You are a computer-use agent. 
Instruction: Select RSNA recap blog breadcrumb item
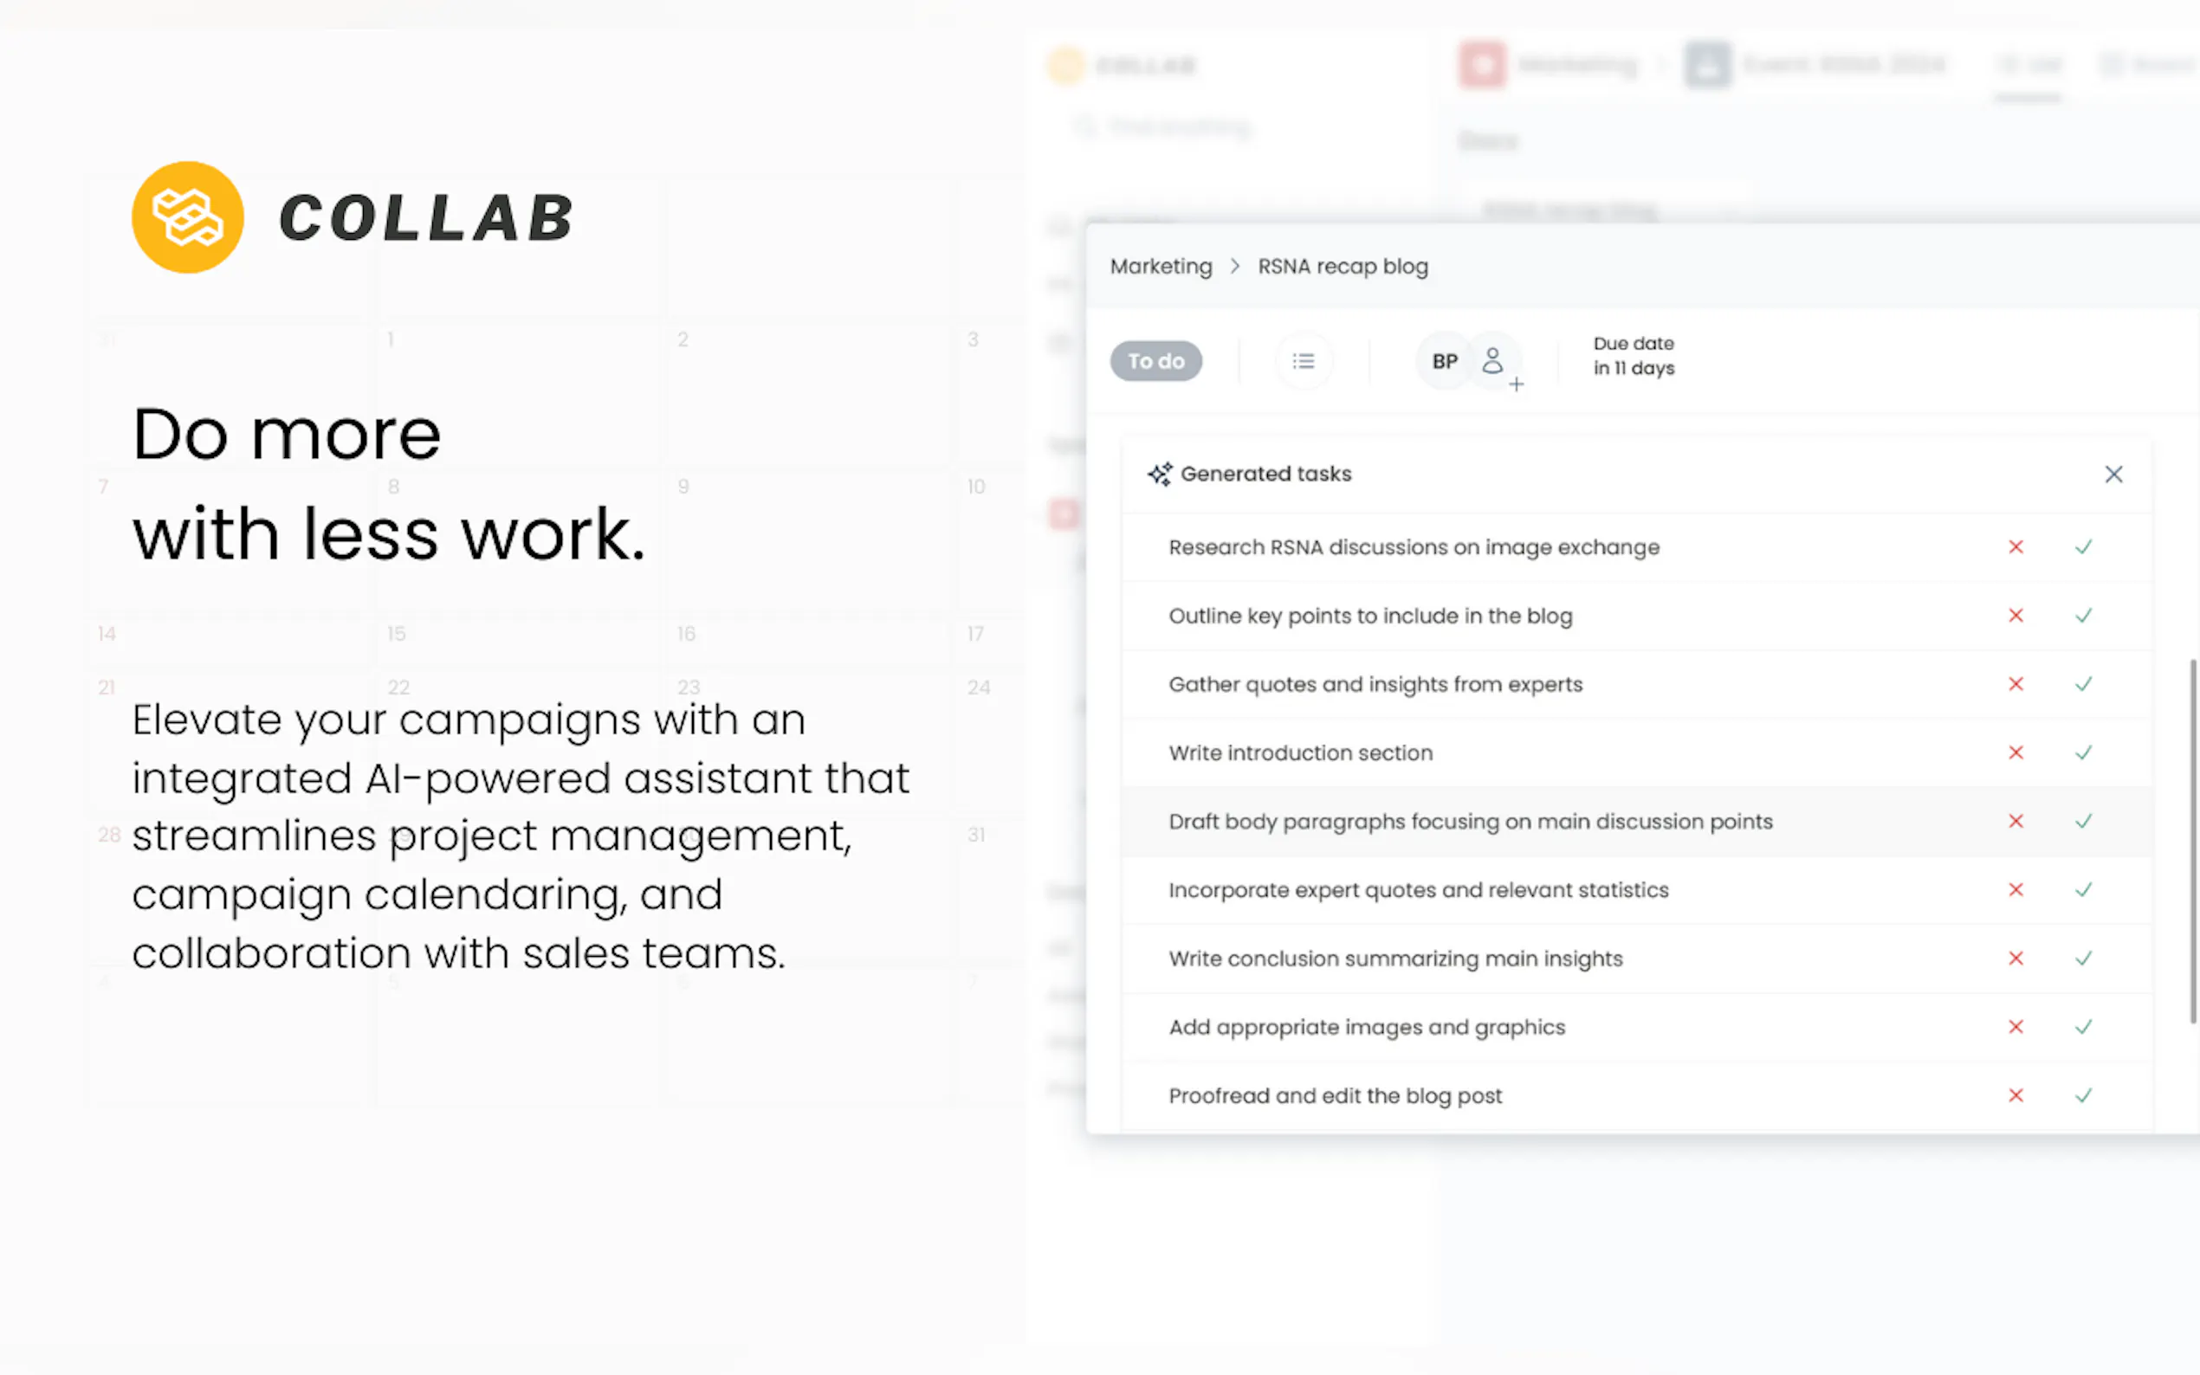click(1343, 266)
